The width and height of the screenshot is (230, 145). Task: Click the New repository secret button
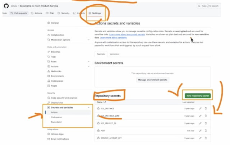198,96
